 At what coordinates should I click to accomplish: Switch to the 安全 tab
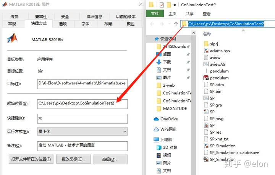coord(65,17)
